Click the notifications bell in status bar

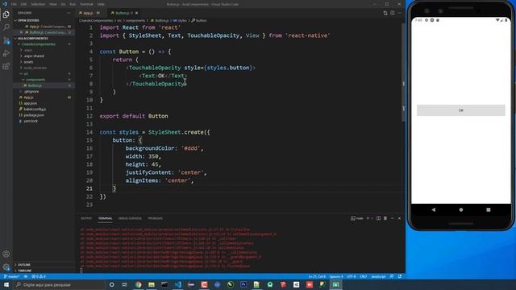click(x=400, y=276)
